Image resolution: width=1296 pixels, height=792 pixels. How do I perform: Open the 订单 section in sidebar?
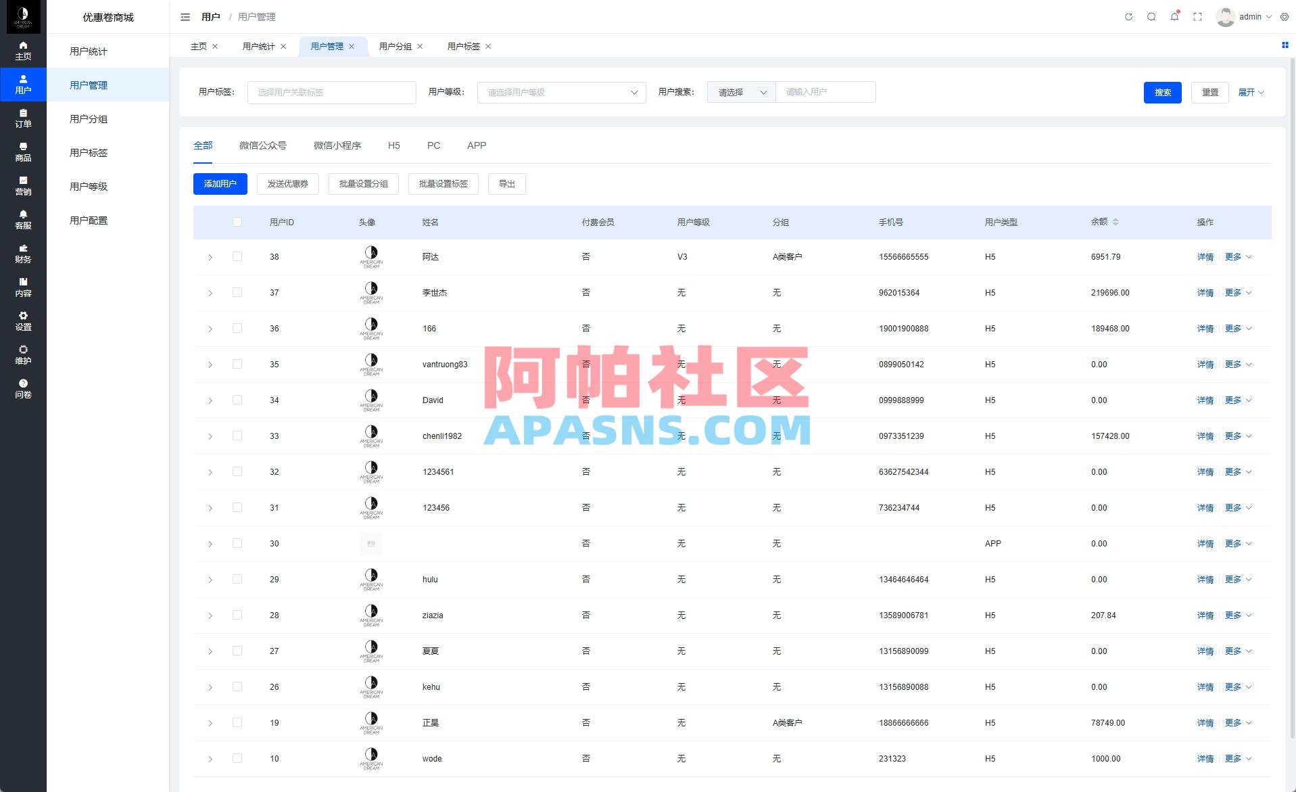(x=23, y=118)
